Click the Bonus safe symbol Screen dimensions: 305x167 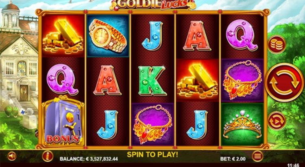click(63, 121)
